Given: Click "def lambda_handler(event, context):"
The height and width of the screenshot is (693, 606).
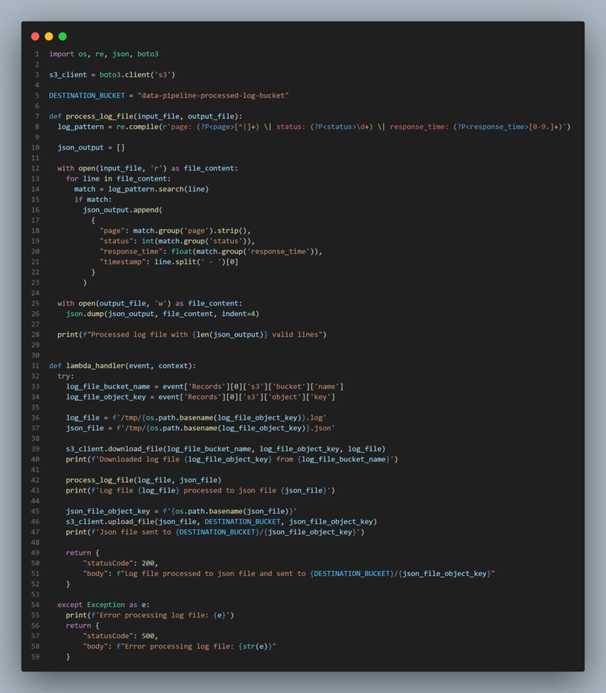Looking at the screenshot, I should 122,365.
